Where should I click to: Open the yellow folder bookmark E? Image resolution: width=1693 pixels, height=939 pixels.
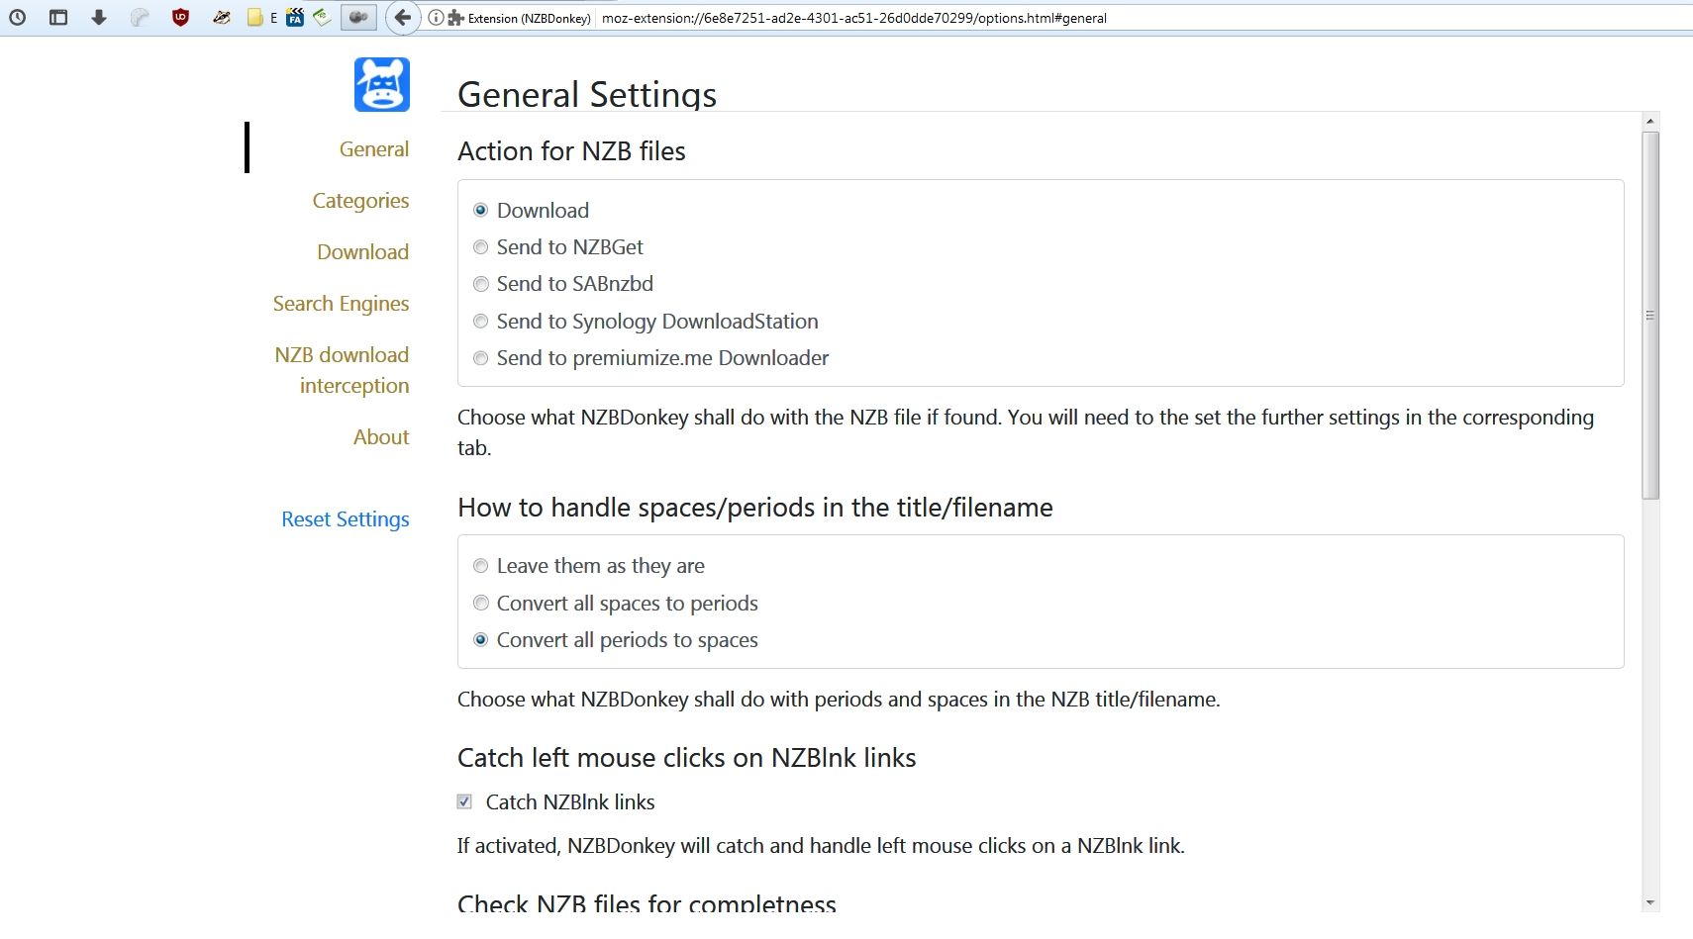tap(262, 17)
